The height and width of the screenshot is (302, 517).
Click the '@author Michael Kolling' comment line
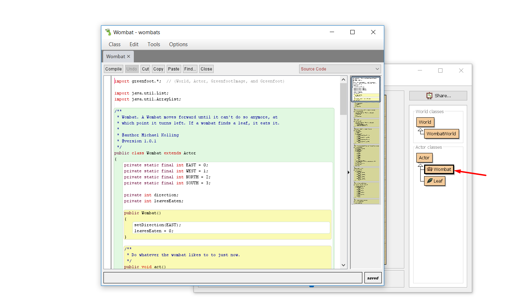(148, 135)
